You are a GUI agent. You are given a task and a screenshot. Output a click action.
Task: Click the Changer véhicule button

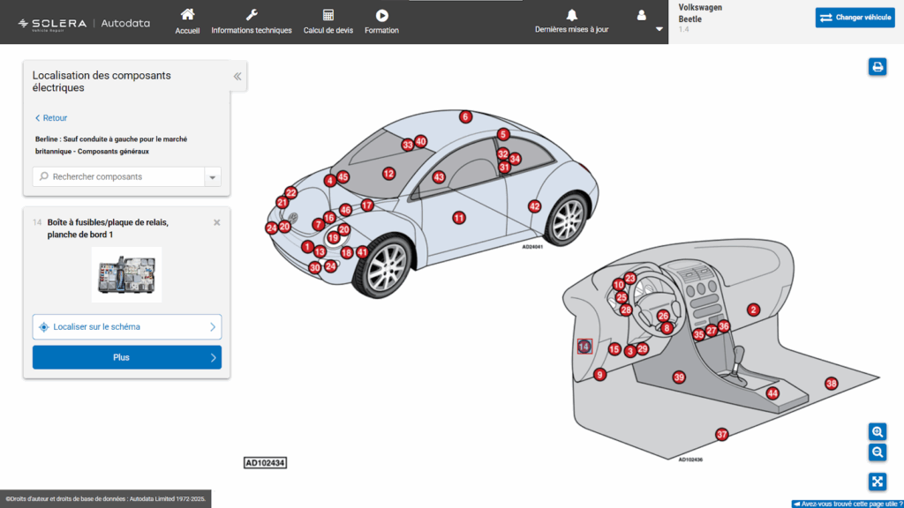[855, 18]
